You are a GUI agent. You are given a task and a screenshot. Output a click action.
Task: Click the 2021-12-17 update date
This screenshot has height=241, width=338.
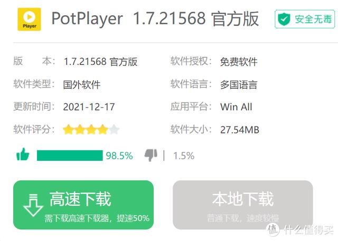click(x=89, y=107)
